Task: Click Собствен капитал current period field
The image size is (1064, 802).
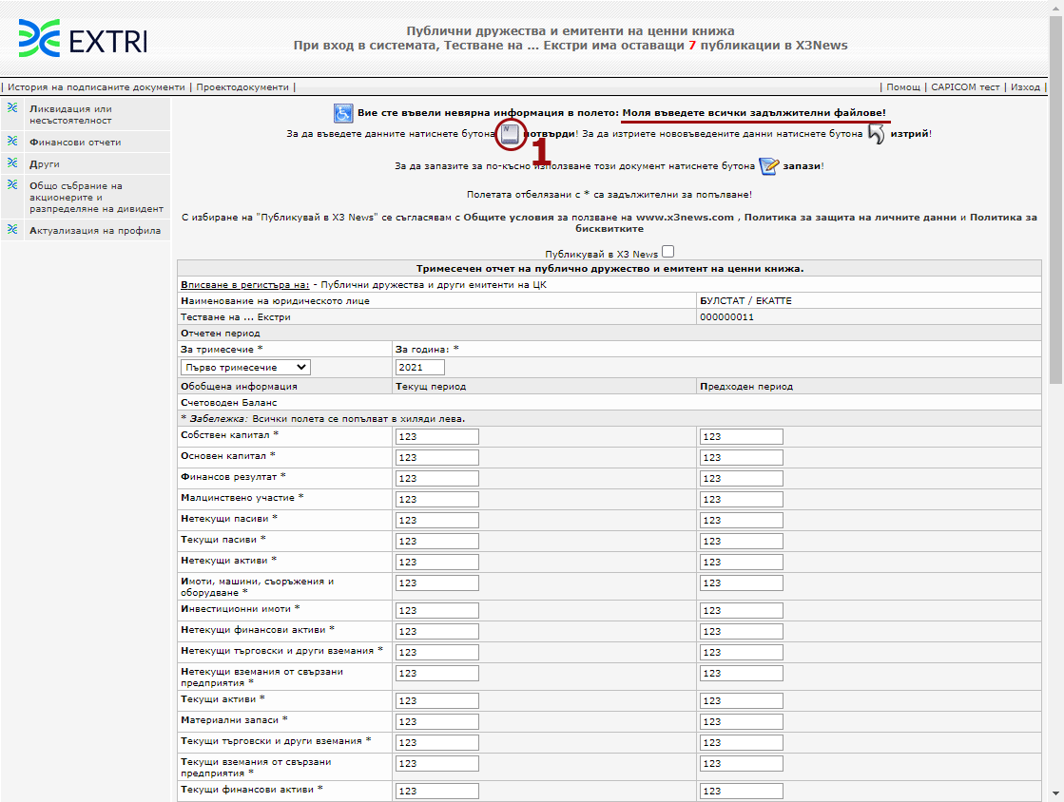Action: click(437, 436)
